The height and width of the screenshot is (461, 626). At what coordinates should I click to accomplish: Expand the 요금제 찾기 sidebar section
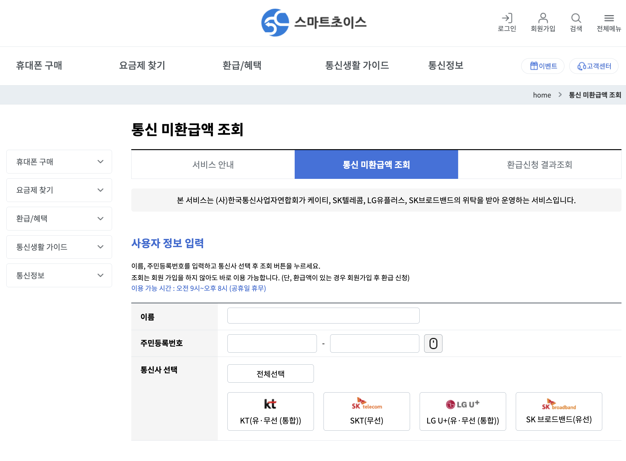(59, 190)
